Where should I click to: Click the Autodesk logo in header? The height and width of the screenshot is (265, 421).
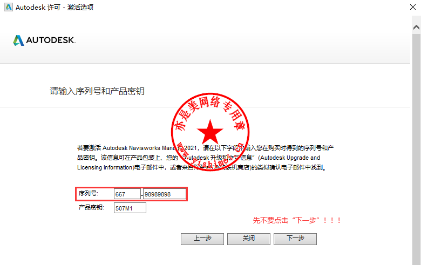click(44, 40)
